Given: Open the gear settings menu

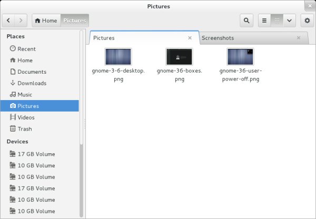Looking at the screenshot, I should (x=307, y=21).
